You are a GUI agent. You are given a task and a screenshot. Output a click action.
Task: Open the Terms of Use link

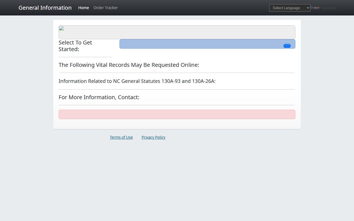121,137
